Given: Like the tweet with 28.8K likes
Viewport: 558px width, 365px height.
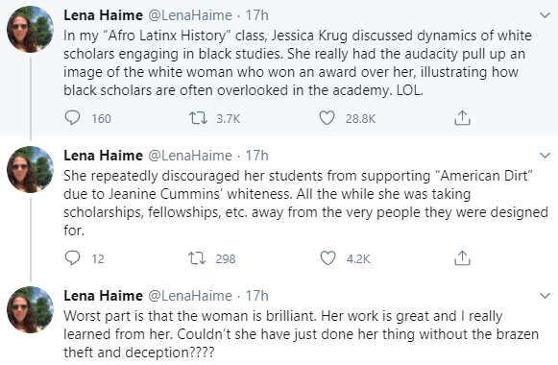Looking at the screenshot, I should (x=327, y=118).
